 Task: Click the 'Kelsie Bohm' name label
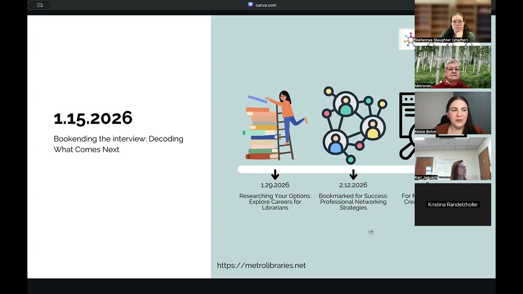tap(425, 131)
